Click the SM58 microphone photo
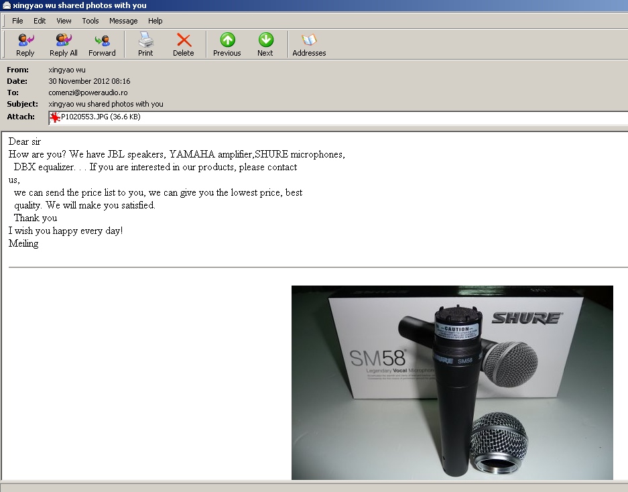The width and height of the screenshot is (628, 492). pos(452,382)
